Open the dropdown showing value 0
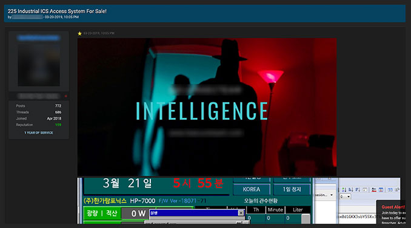This screenshot has width=411, height=228. [345, 197]
